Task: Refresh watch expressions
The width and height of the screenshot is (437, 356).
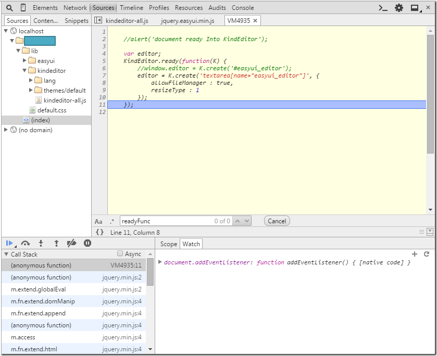Action: (427, 254)
